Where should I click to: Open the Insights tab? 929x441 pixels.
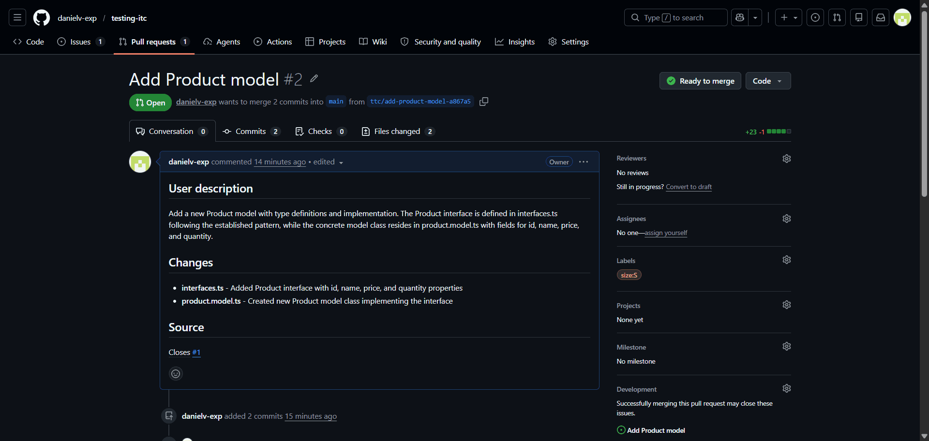[x=515, y=42]
